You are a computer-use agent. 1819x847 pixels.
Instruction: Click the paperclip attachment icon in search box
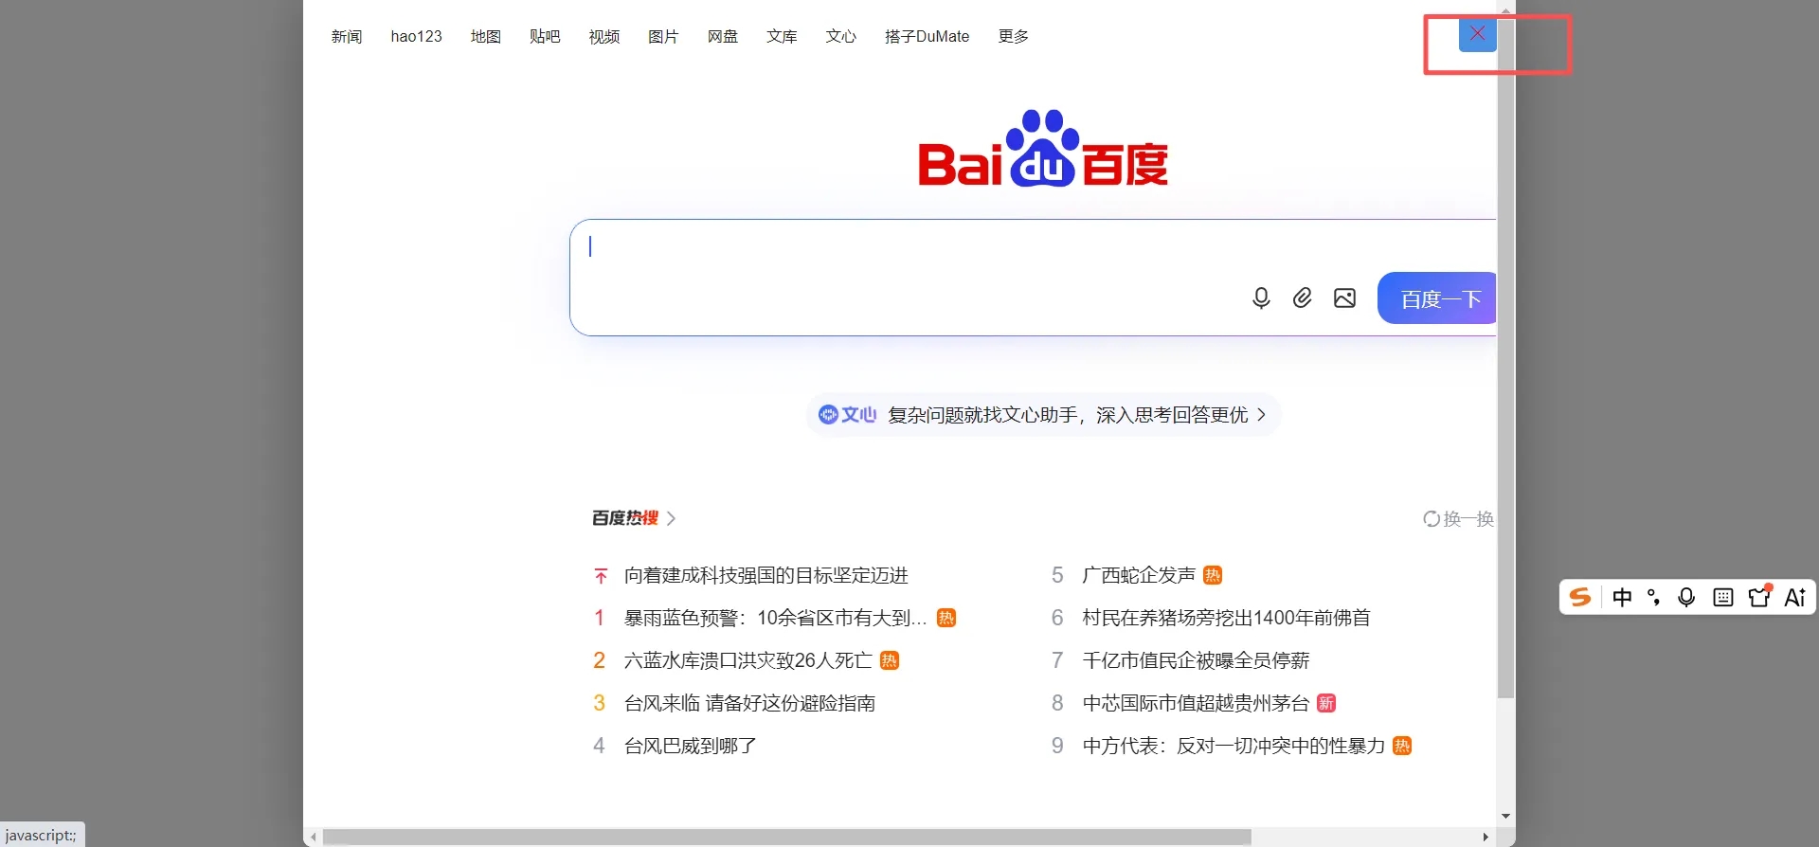[x=1303, y=298]
